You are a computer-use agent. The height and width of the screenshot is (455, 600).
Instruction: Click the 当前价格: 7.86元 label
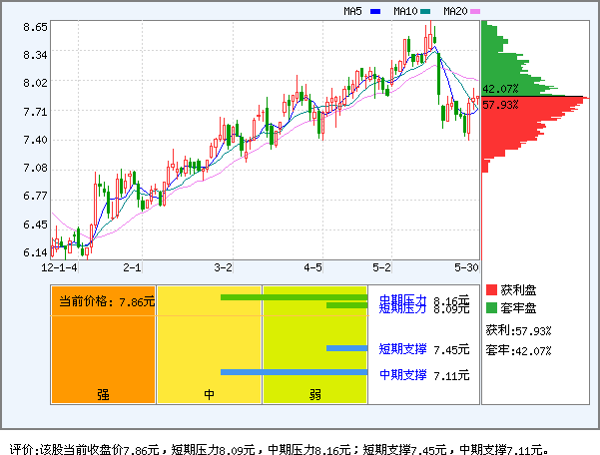pos(107,301)
